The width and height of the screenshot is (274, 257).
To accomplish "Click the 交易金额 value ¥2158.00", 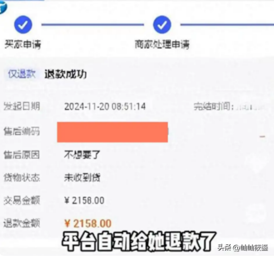I will [84, 200].
